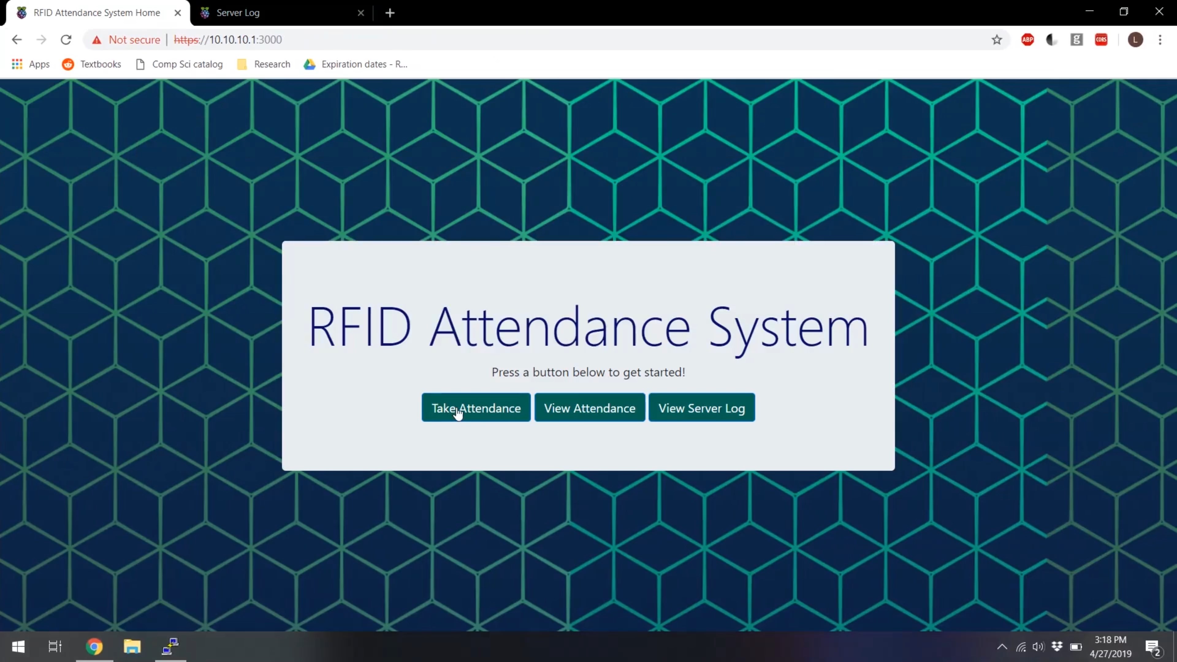Open the Research bookmarks folder
The image size is (1177, 662).
coord(264,64)
